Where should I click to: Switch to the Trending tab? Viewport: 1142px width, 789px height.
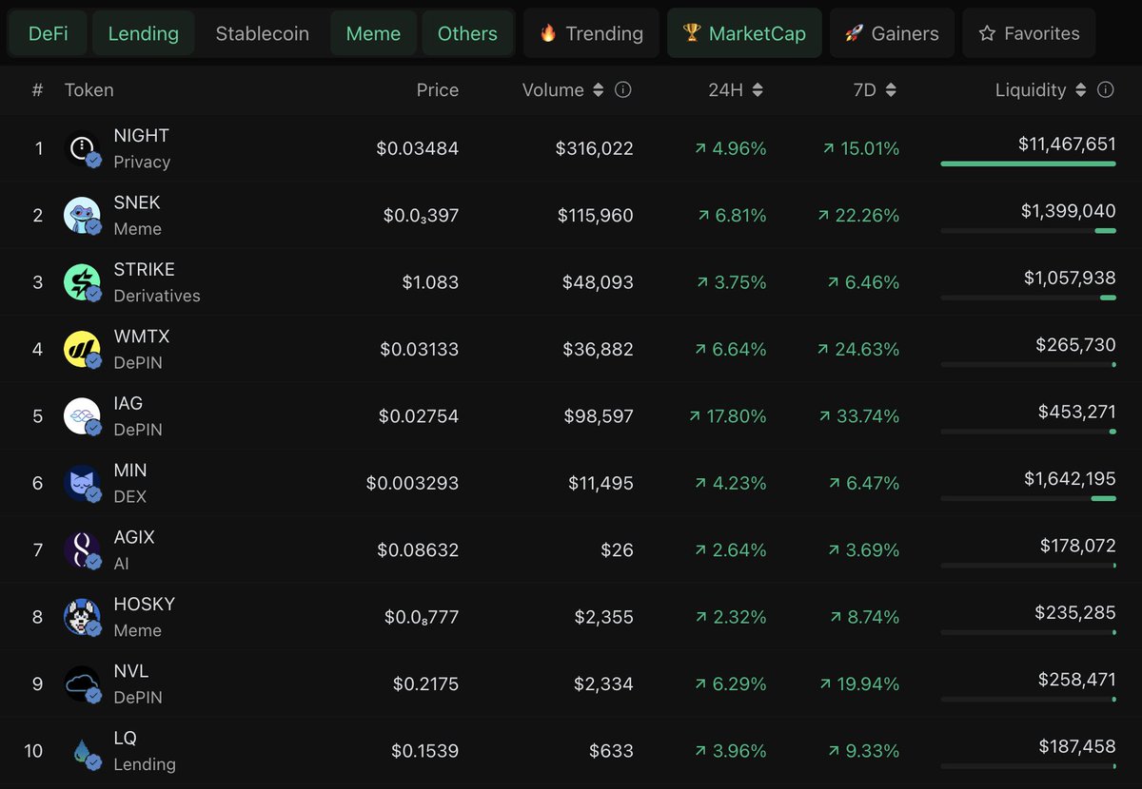pos(591,33)
